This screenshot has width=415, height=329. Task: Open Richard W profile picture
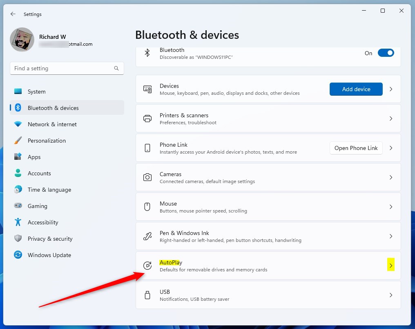click(22, 40)
